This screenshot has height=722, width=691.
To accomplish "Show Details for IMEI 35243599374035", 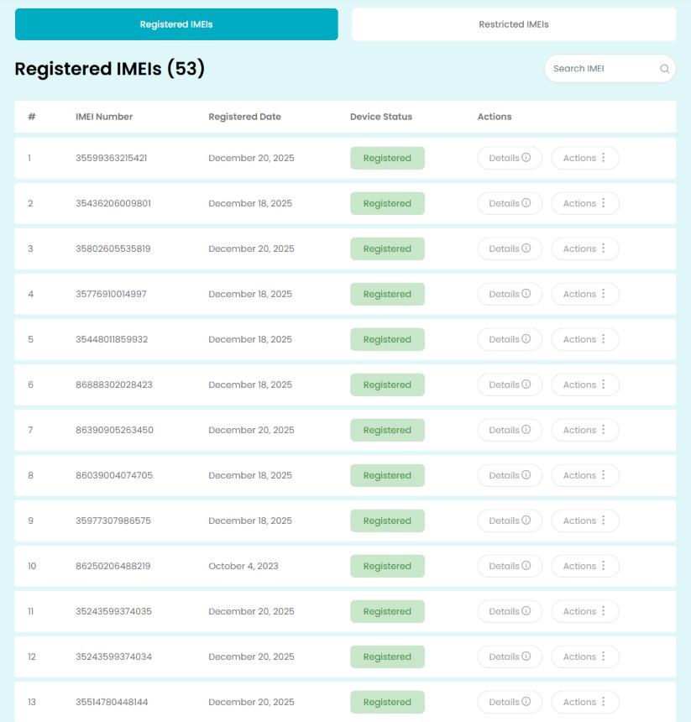I will [x=510, y=611].
